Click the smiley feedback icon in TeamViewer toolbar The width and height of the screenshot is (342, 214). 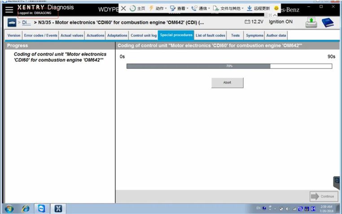coord(276,8)
